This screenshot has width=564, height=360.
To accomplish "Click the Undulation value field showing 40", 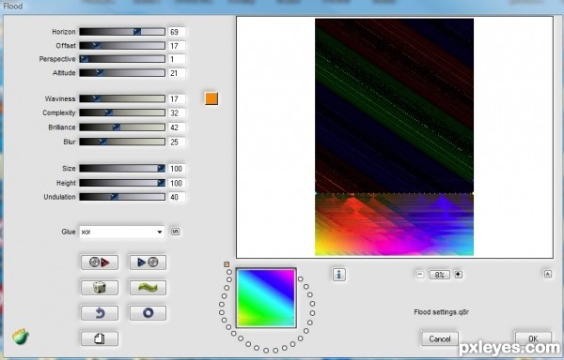I will point(177,197).
